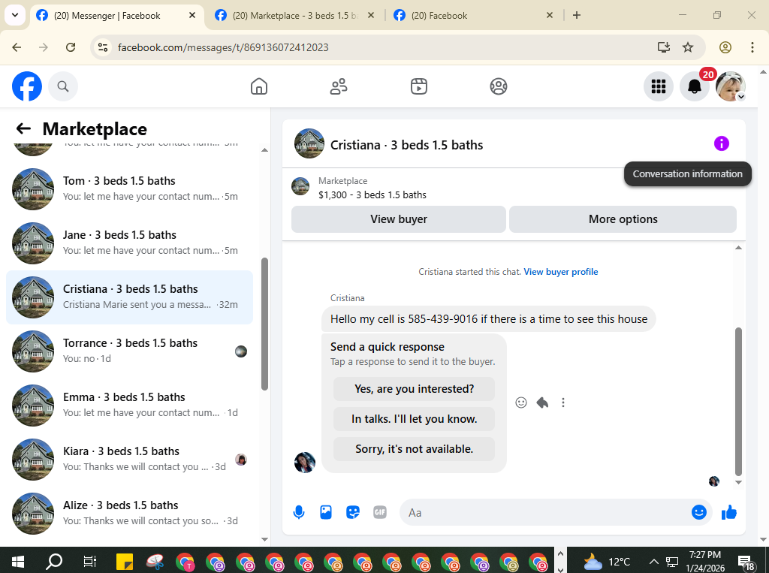The width and height of the screenshot is (769, 573).
Task: Open the nine-dot Menu grid
Action: click(x=658, y=86)
